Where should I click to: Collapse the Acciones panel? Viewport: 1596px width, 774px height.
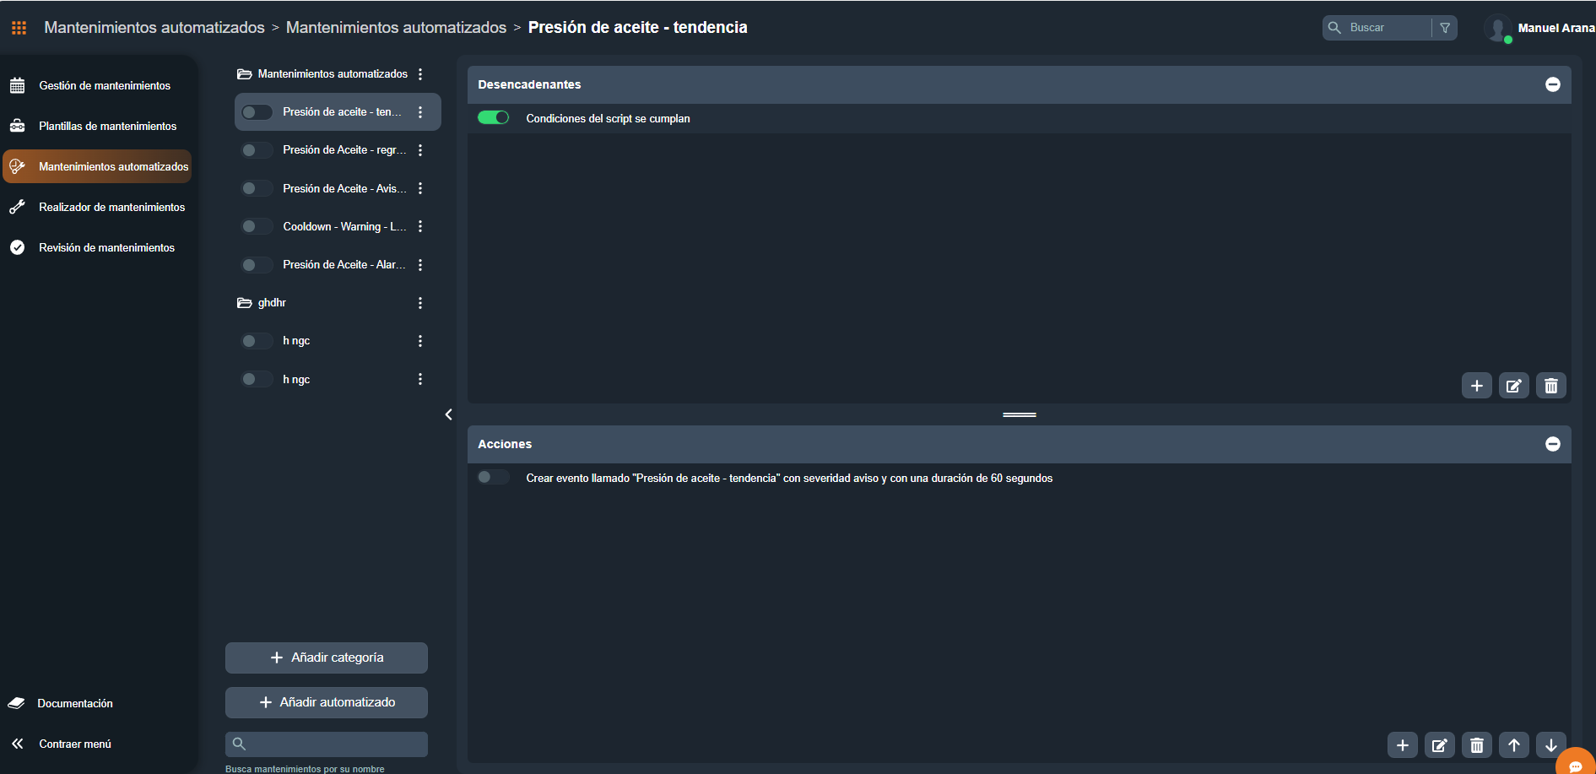(x=1552, y=444)
